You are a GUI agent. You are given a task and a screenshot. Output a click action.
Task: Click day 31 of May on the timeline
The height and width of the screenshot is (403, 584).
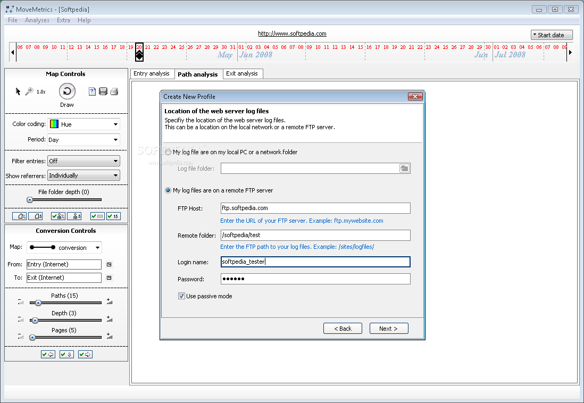click(232, 47)
